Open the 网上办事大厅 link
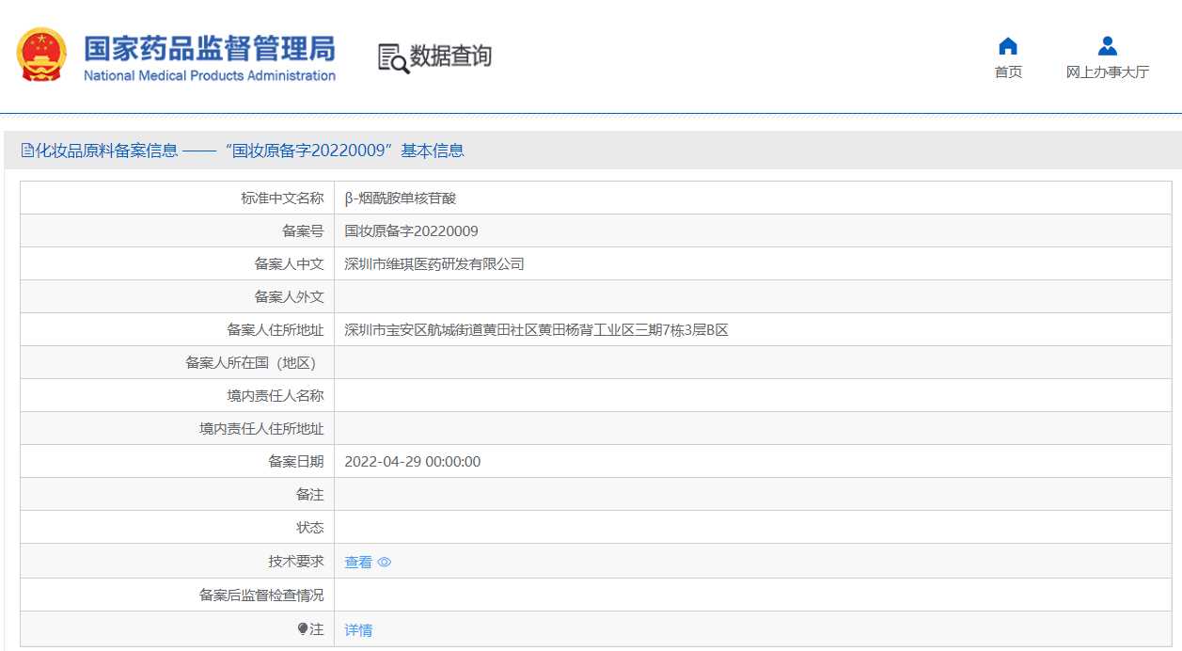The image size is (1182, 651). (1108, 72)
